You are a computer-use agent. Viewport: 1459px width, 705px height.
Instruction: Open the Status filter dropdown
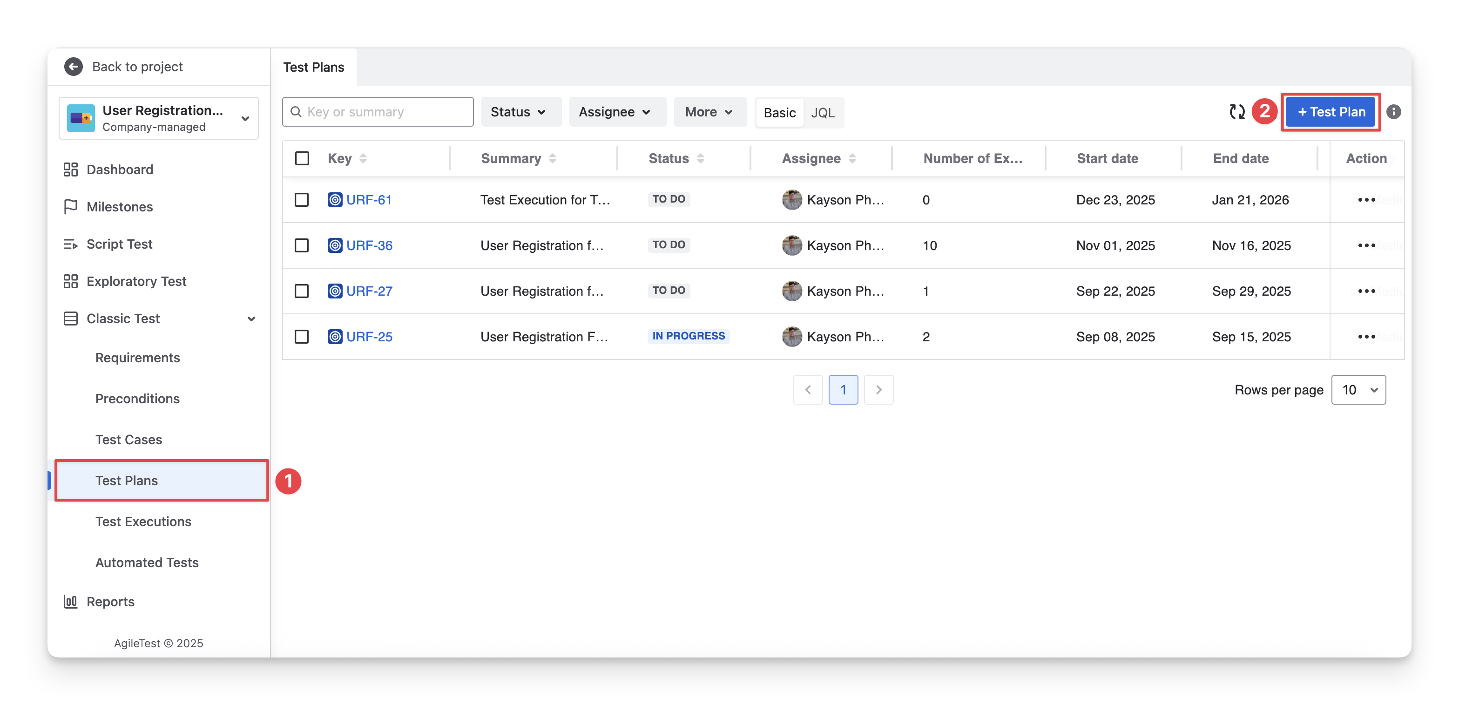point(520,112)
